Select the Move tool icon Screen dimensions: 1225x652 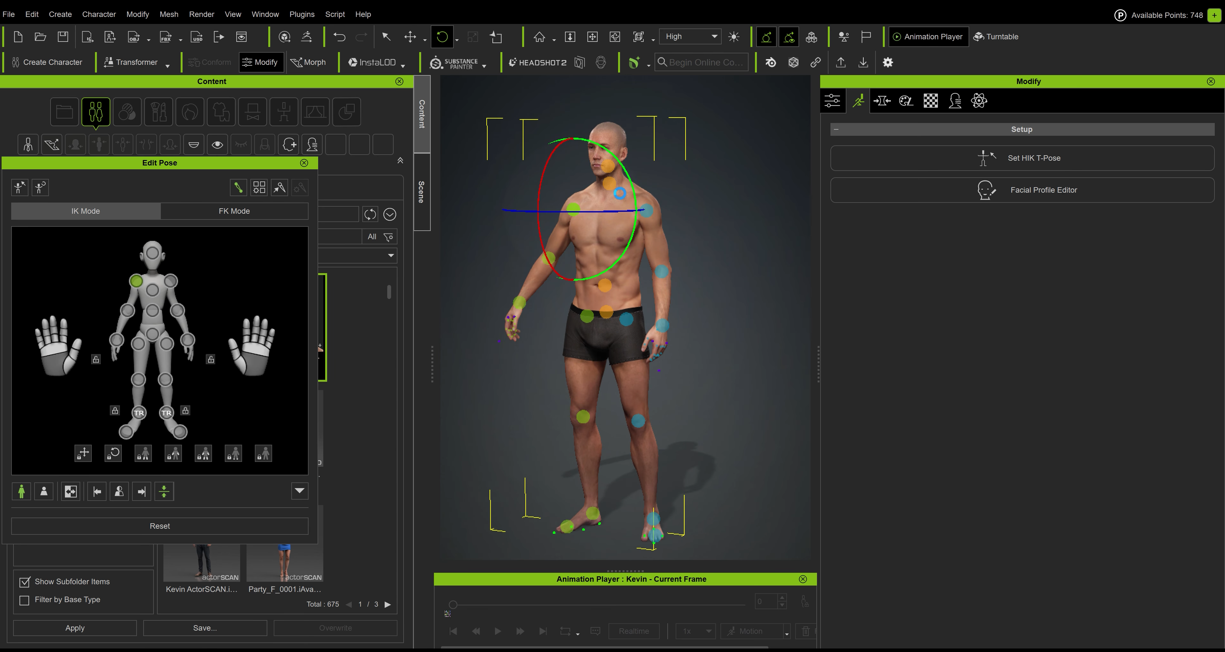pos(410,37)
